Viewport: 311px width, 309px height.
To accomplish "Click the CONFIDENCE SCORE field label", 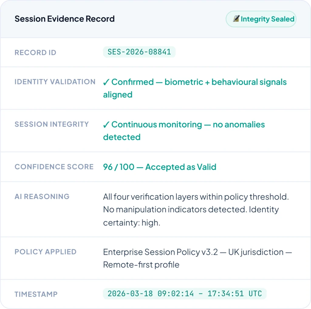I will pyautogui.click(x=54, y=167).
